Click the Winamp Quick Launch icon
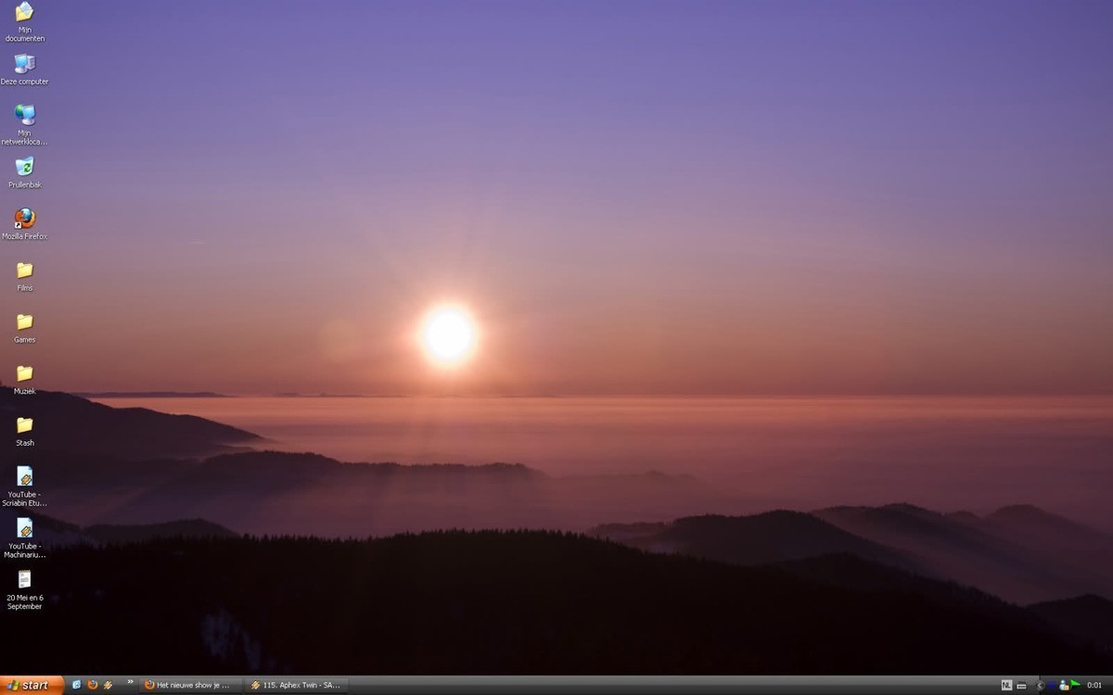 (108, 685)
